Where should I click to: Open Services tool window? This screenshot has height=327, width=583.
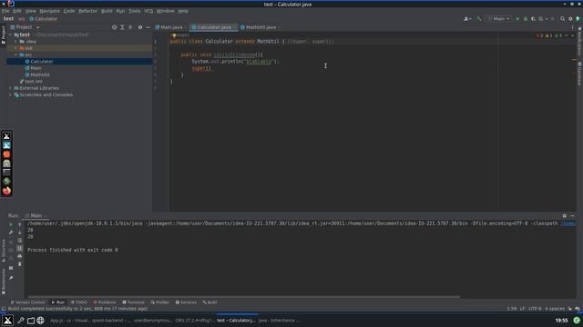[186, 302]
